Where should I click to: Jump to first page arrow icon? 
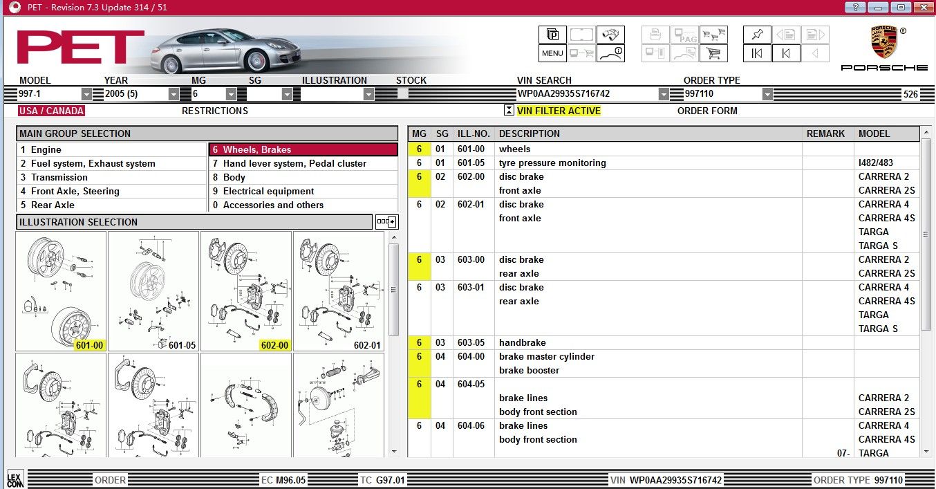coord(756,53)
